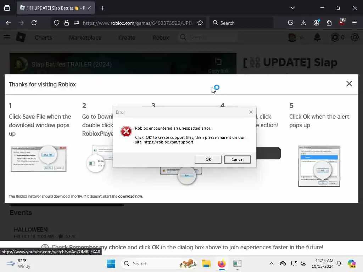Screen dimensions: 363x272
Task: Open the Robux balance icon
Action: (335, 37)
